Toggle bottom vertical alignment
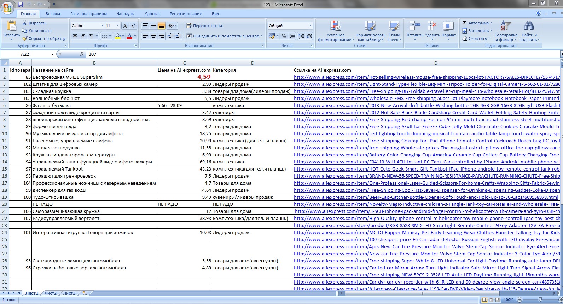Image resolution: width=563 pixels, height=304 pixels. [161, 26]
